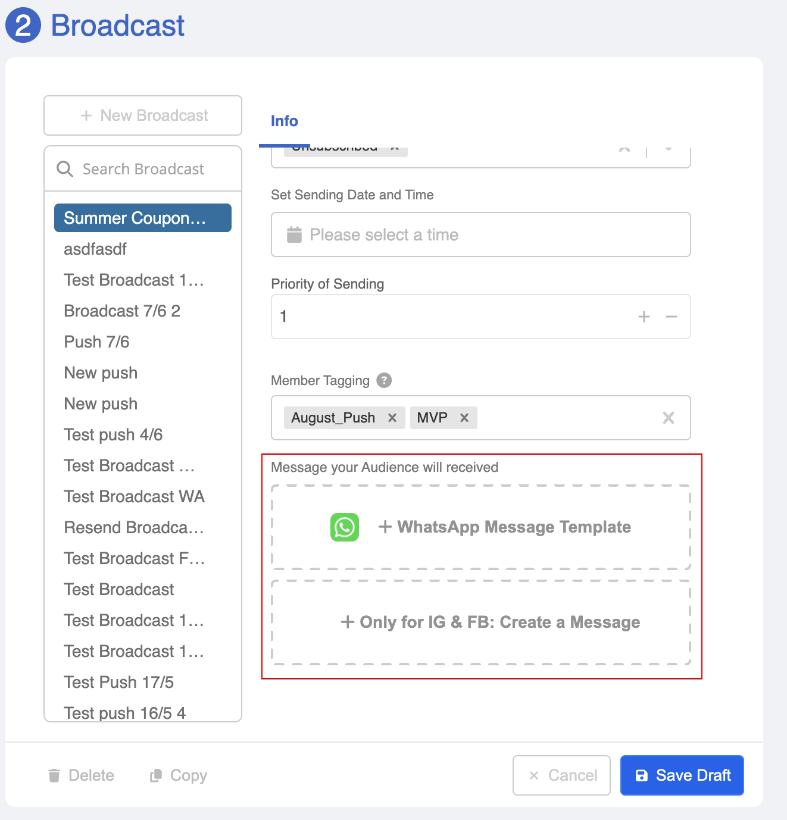Screen dimensions: 787x820
Task: Open the sending date and time picker
Action: (x=481, y=235)
